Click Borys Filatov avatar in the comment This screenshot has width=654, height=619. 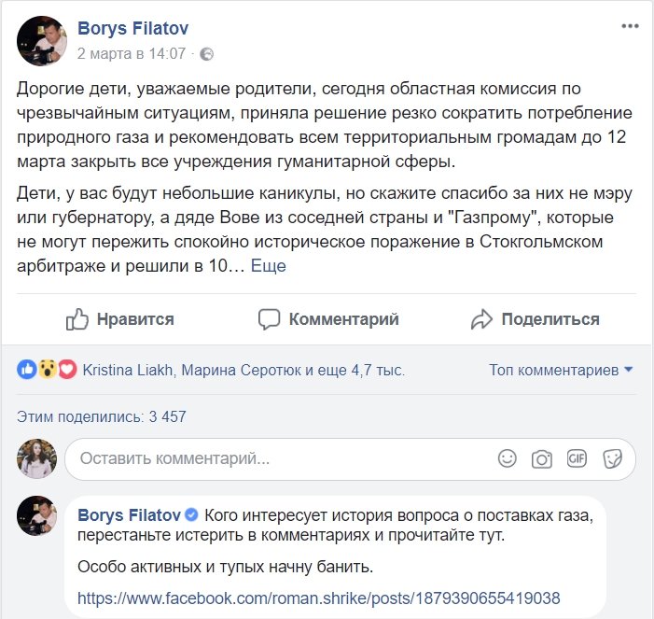(x=37, y=516)
